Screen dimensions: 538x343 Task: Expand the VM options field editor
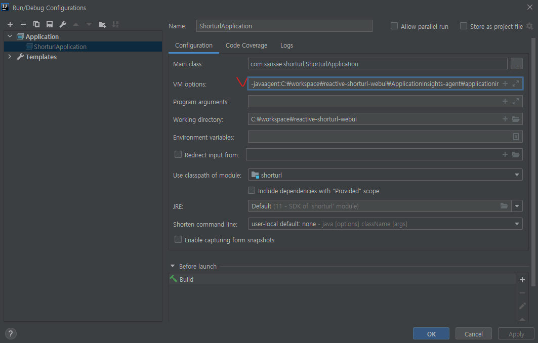point(516,84)
